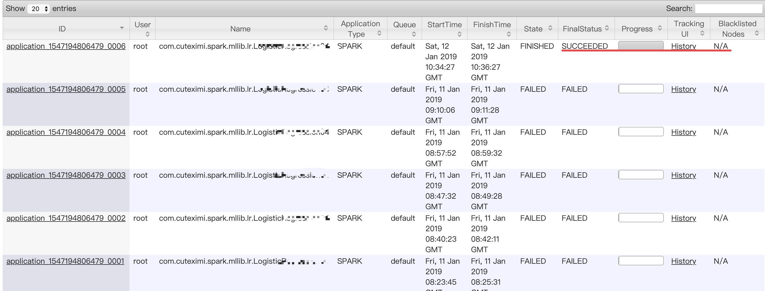This screenshot has width=765, height=291.
Task: Sort by Application Type column icon
Action: [x=379, y=33]
